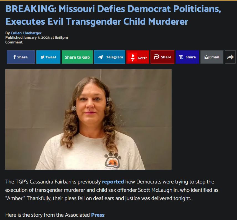Click the Telegram paper plane icon
Viewport: 237px width, 220px height.
click(100, 57)
